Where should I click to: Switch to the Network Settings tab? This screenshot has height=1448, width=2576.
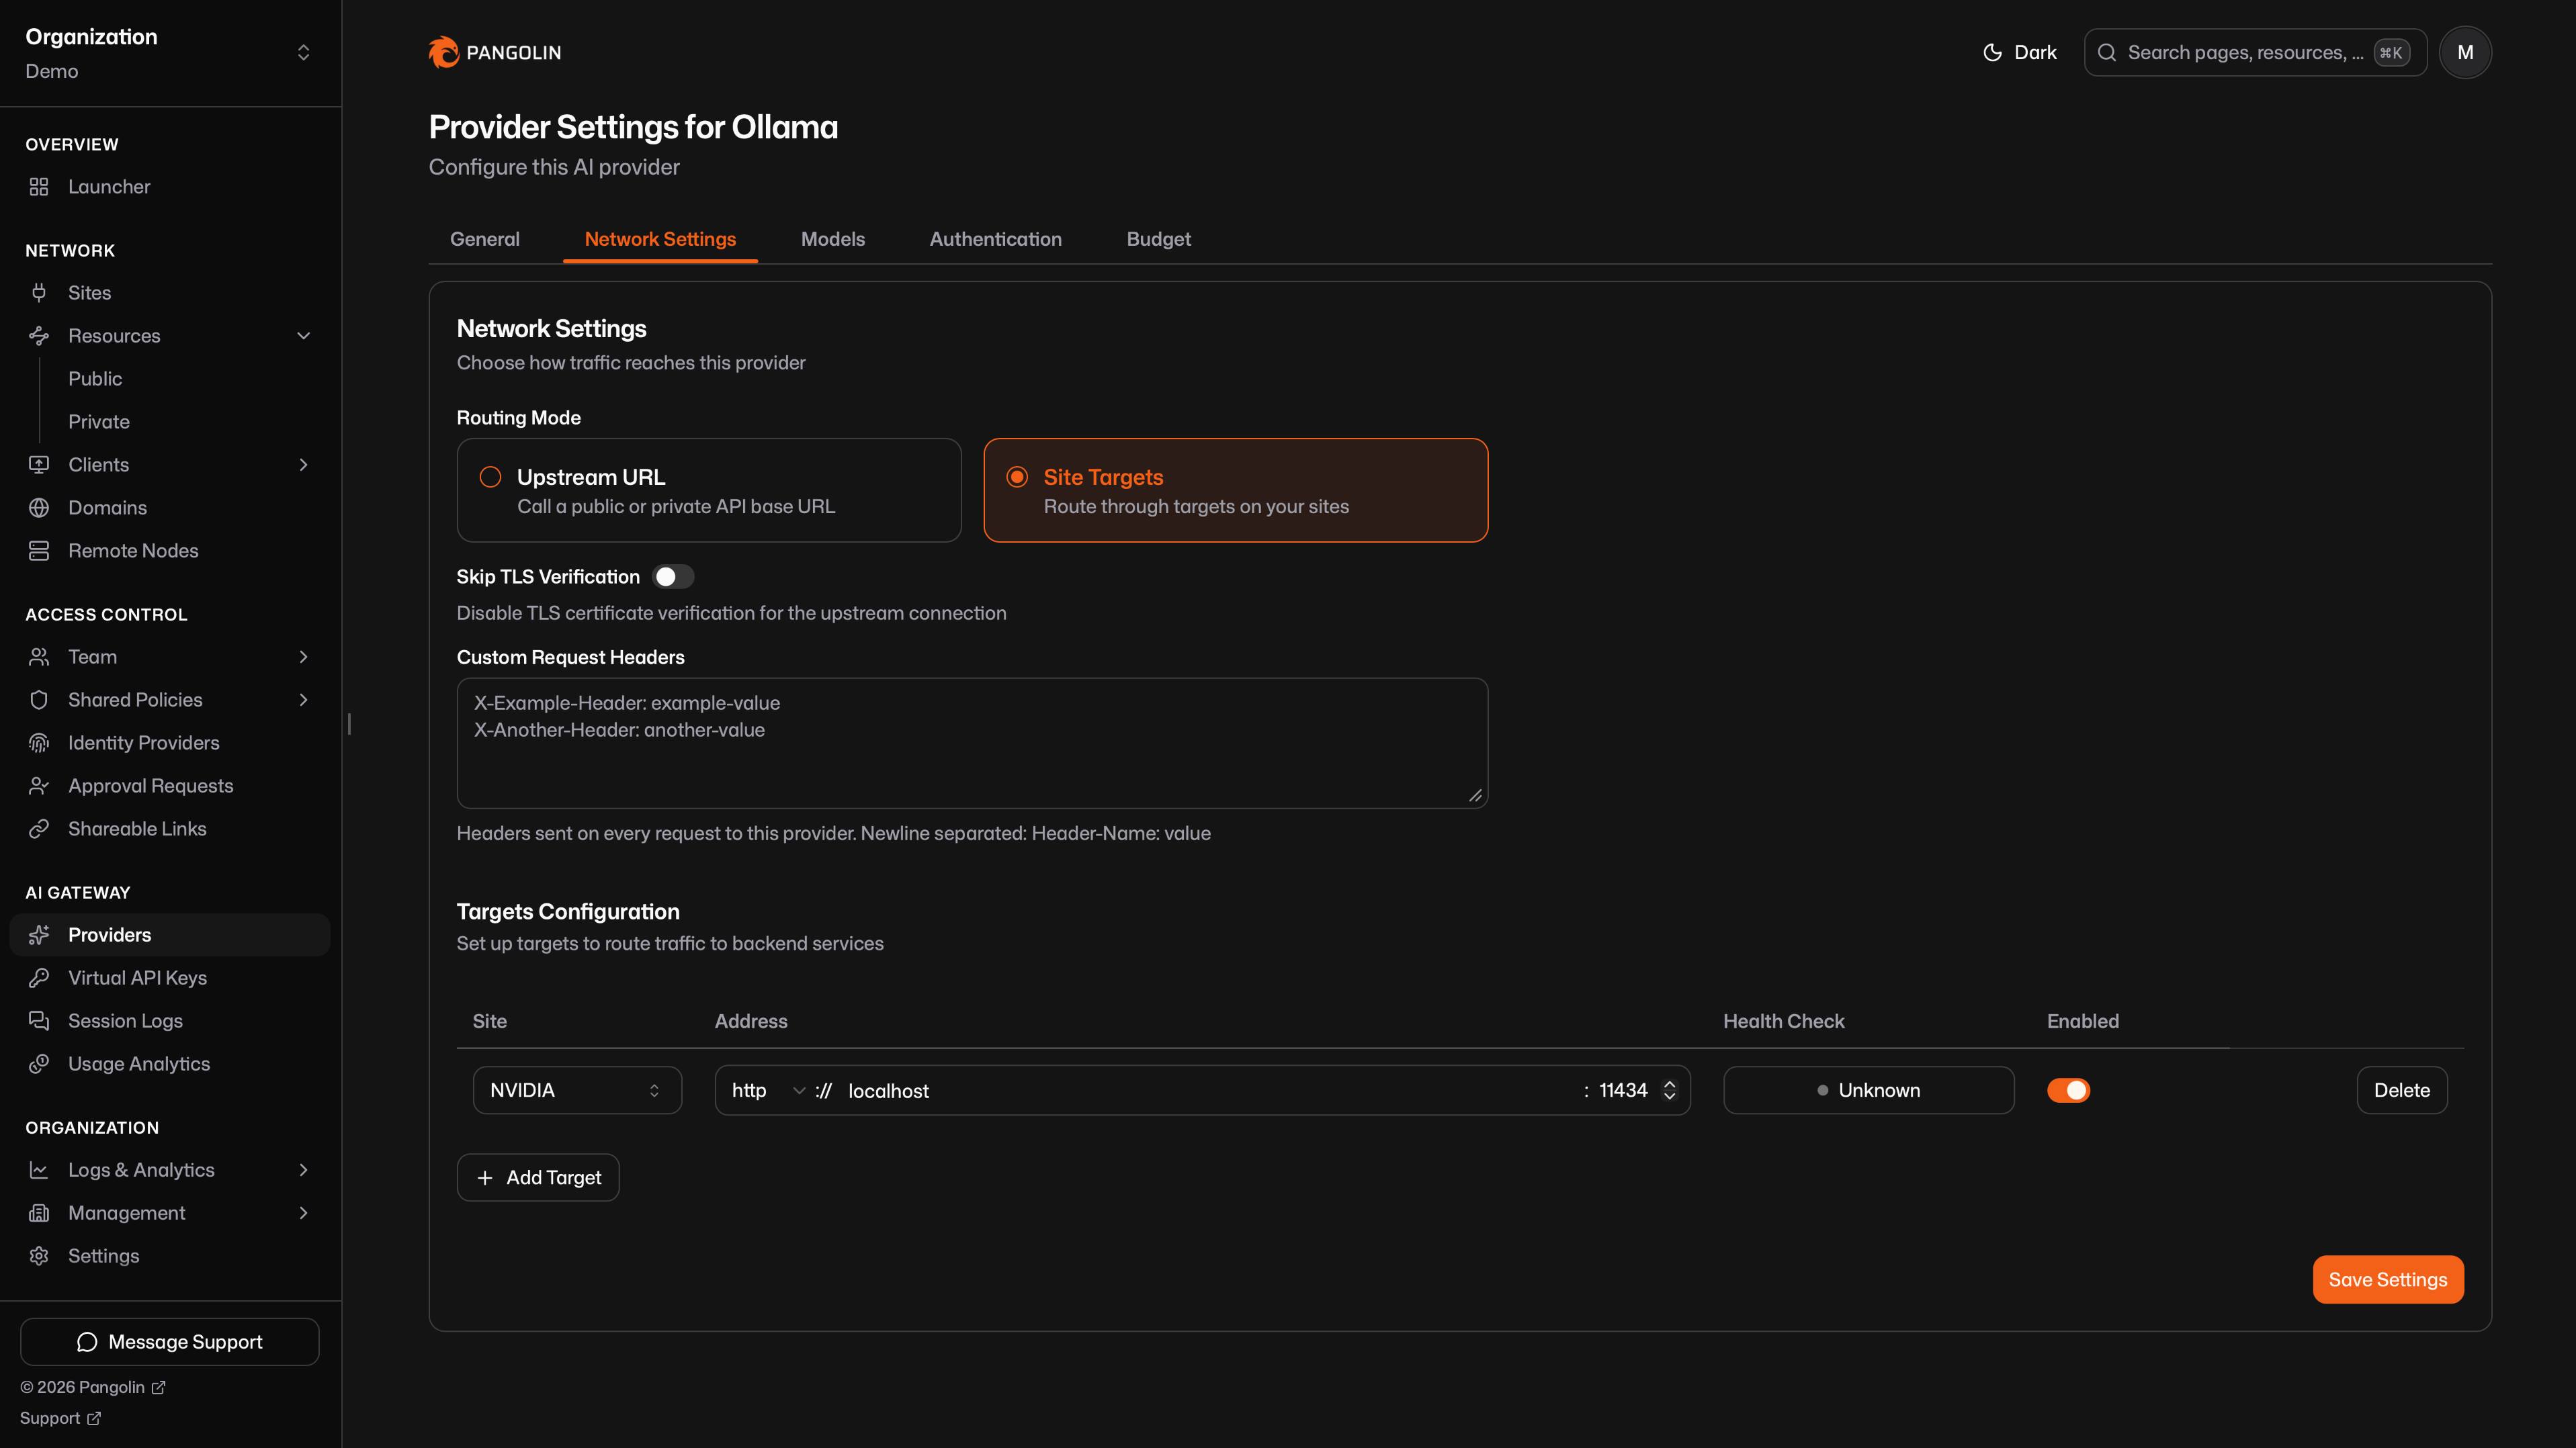(x=660, y=239)
